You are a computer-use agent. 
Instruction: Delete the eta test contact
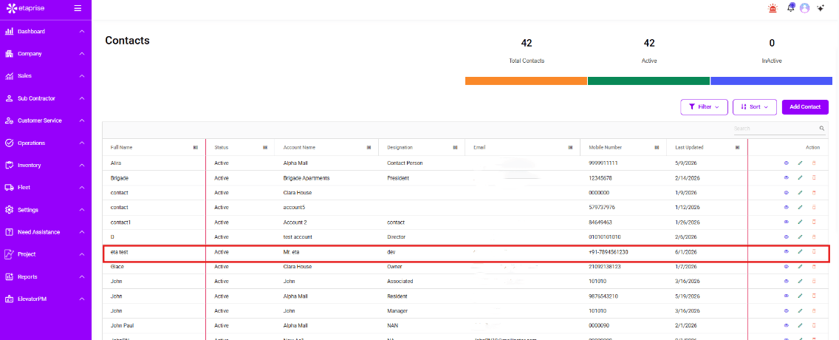coord(814,251)
